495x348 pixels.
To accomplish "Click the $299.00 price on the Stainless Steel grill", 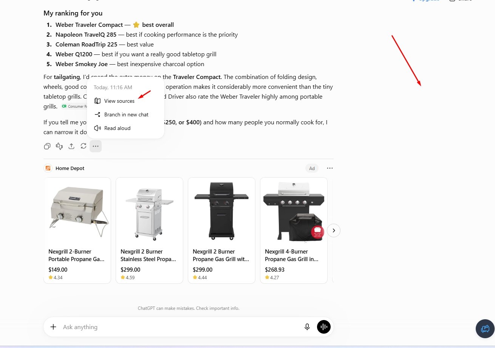I will click(130, 270).
